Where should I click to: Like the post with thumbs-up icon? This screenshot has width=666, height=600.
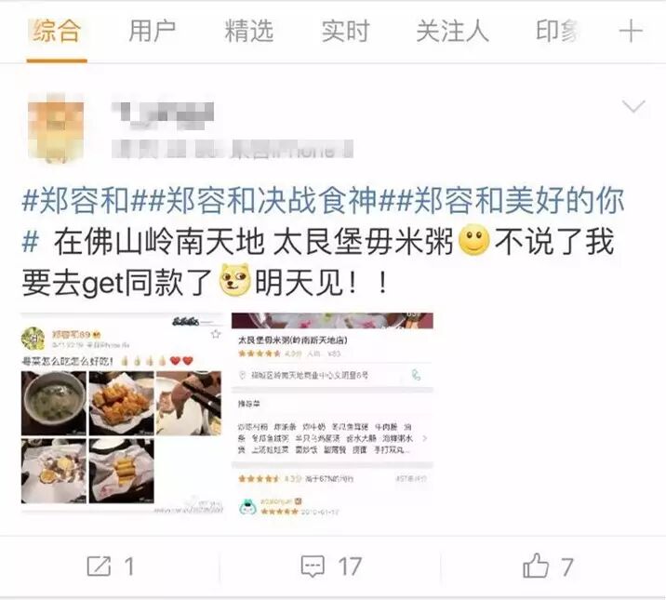[x=536, y=566]
